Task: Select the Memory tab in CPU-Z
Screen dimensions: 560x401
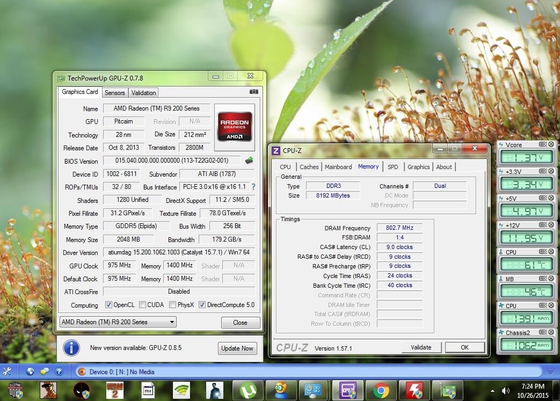Action: click(368, 166)
